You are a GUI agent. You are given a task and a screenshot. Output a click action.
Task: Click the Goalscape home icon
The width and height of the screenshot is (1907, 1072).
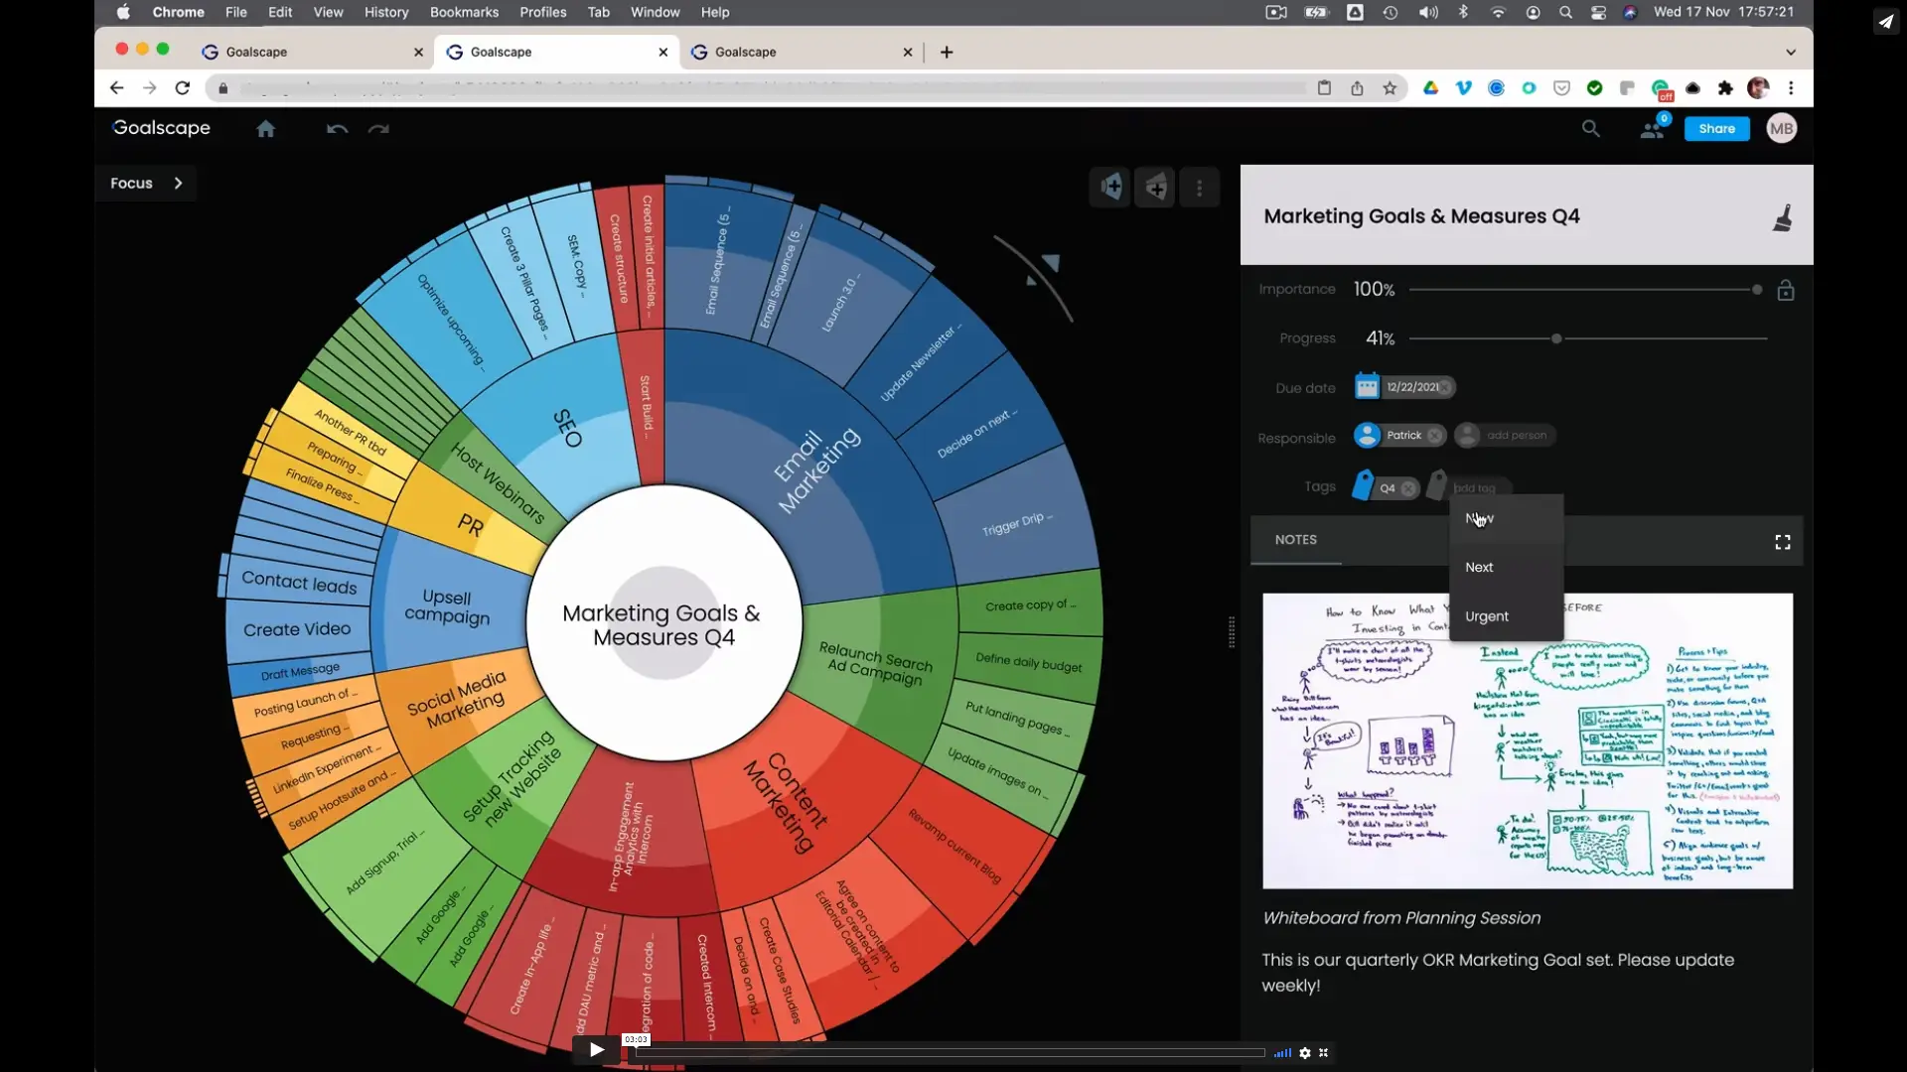[x=265, y=129]
